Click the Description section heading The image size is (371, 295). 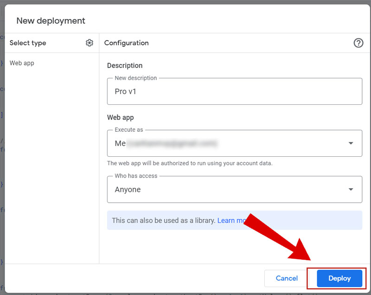click(x=125, y=65)
